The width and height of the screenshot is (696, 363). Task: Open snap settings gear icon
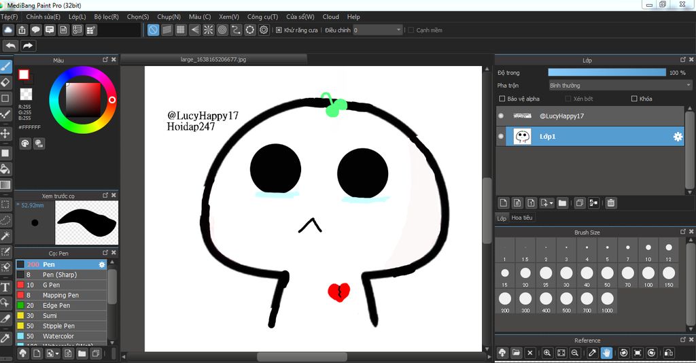(264, 30)
